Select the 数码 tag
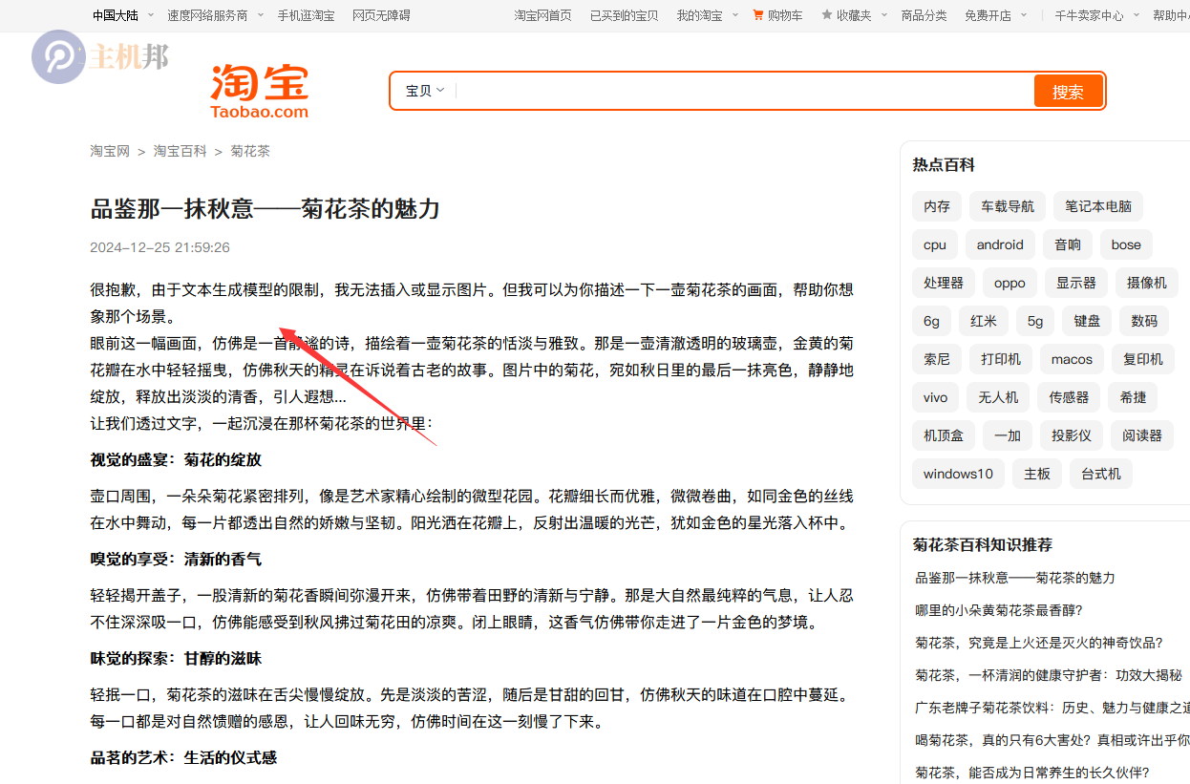This screenshot has width=1190, height=784. pyautogui.click(x=1144, y=321)
